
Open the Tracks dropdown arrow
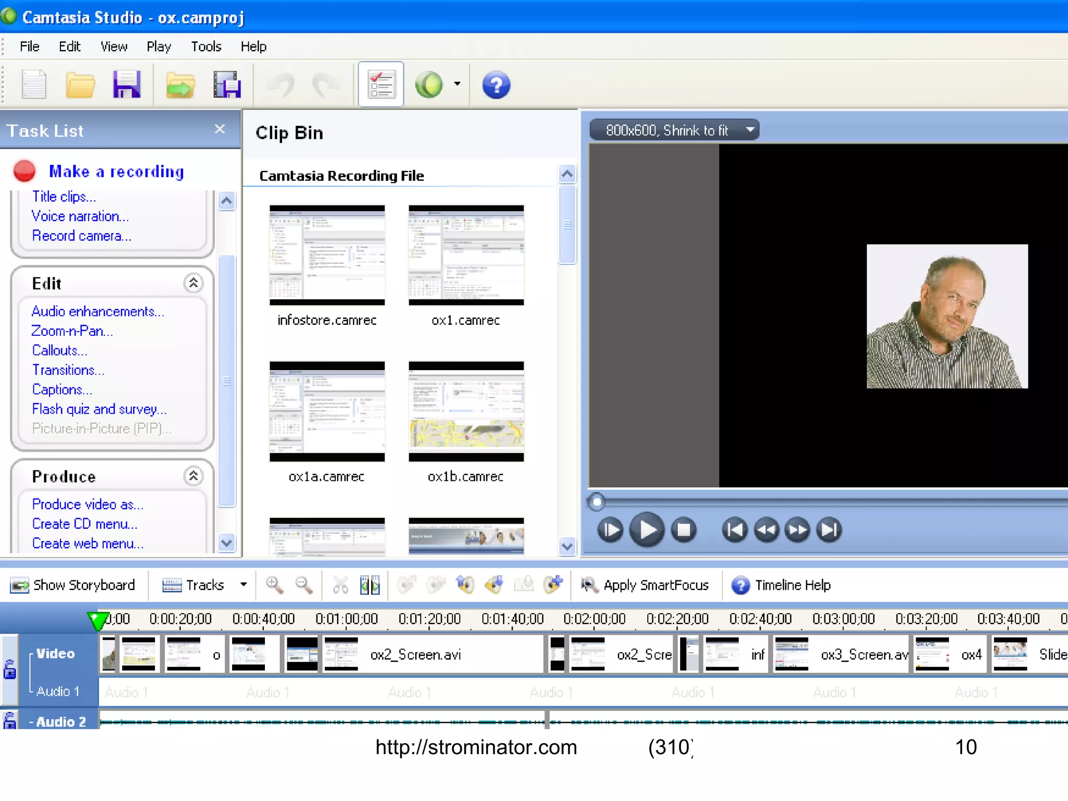244,585
